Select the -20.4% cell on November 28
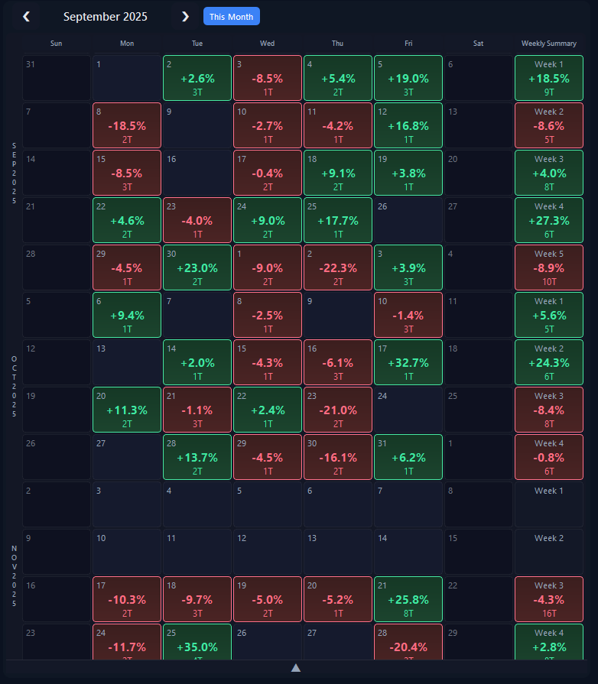The image size is (598, 684). [x=408, y=646]
